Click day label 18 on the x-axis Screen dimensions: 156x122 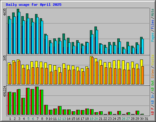tap(87, 119)
